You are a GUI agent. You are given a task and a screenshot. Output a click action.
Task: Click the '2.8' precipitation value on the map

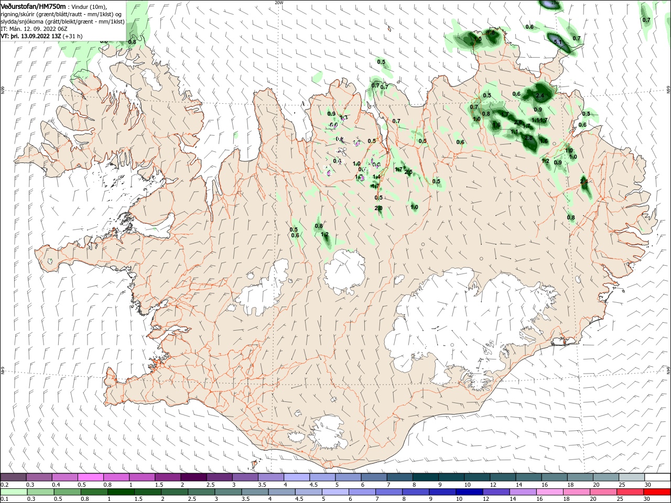click(x=528, y=138)
